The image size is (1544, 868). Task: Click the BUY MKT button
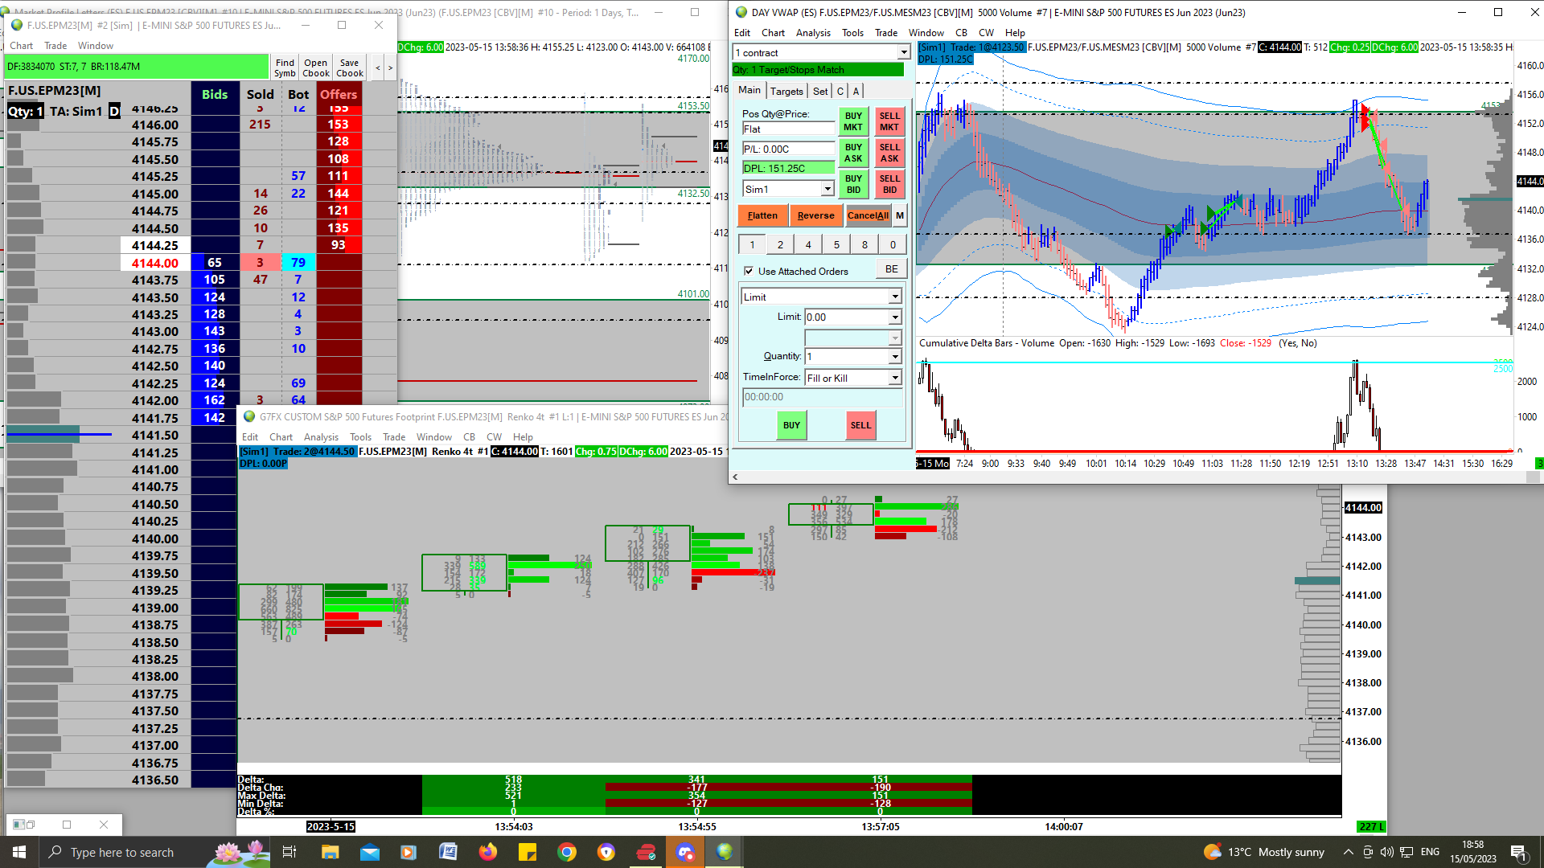point(852,121)
